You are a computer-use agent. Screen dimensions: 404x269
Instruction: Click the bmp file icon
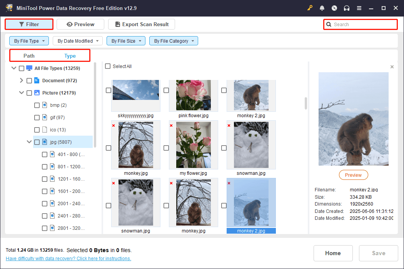(45, 105)
